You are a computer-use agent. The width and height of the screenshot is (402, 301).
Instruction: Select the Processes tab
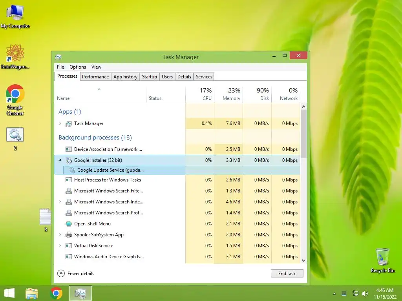coord(67,76)
